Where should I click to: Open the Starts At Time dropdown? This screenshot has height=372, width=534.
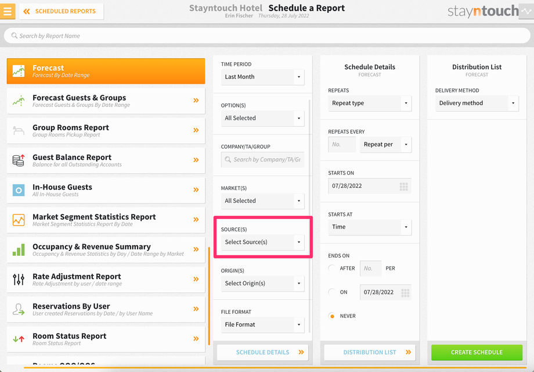coord(370,227)
